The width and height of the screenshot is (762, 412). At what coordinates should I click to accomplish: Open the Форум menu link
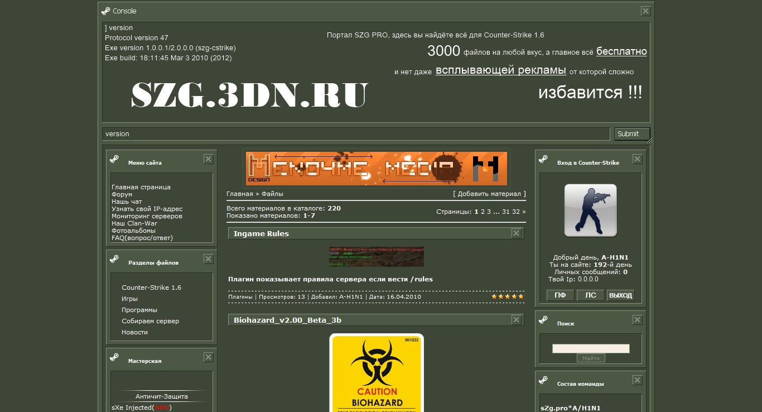point(122,194)
